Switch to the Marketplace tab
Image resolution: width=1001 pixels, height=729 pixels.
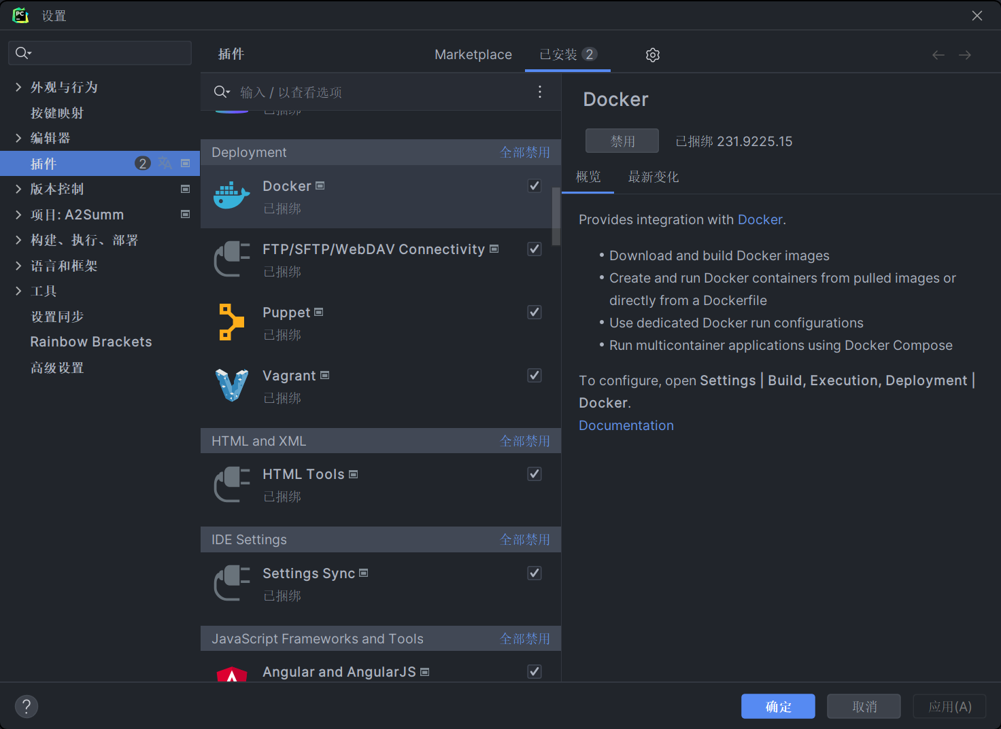click(473, 54)
